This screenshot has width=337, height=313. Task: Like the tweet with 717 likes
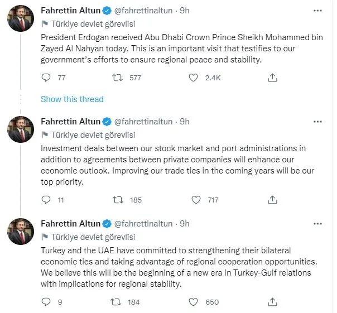tap(196, 199)
